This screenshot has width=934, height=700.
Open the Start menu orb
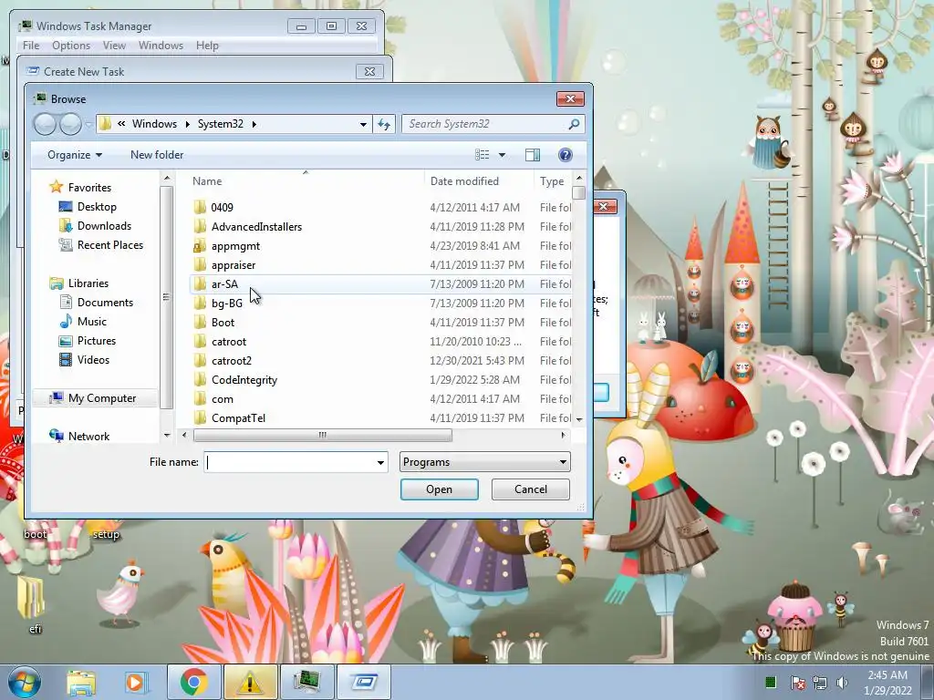point(25,682)
